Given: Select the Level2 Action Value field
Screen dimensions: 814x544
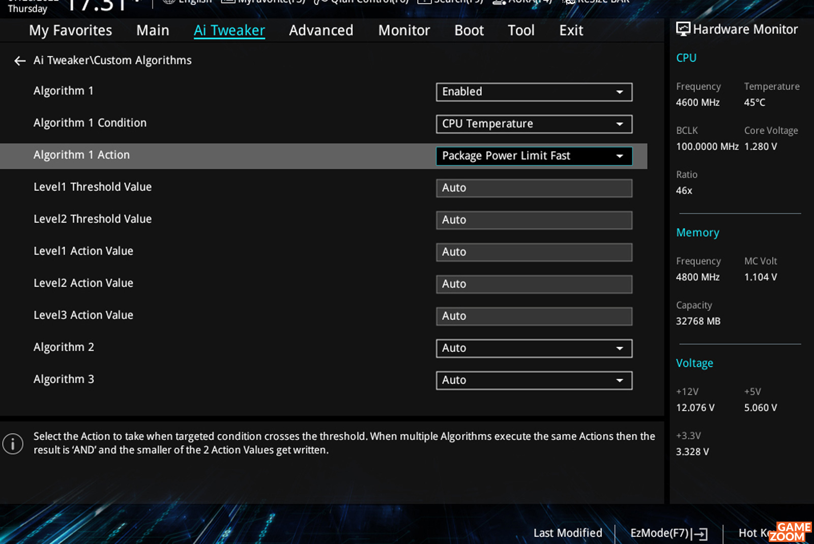Looking at the screenshot, I should pyautogui.click(x=534, y=284).
